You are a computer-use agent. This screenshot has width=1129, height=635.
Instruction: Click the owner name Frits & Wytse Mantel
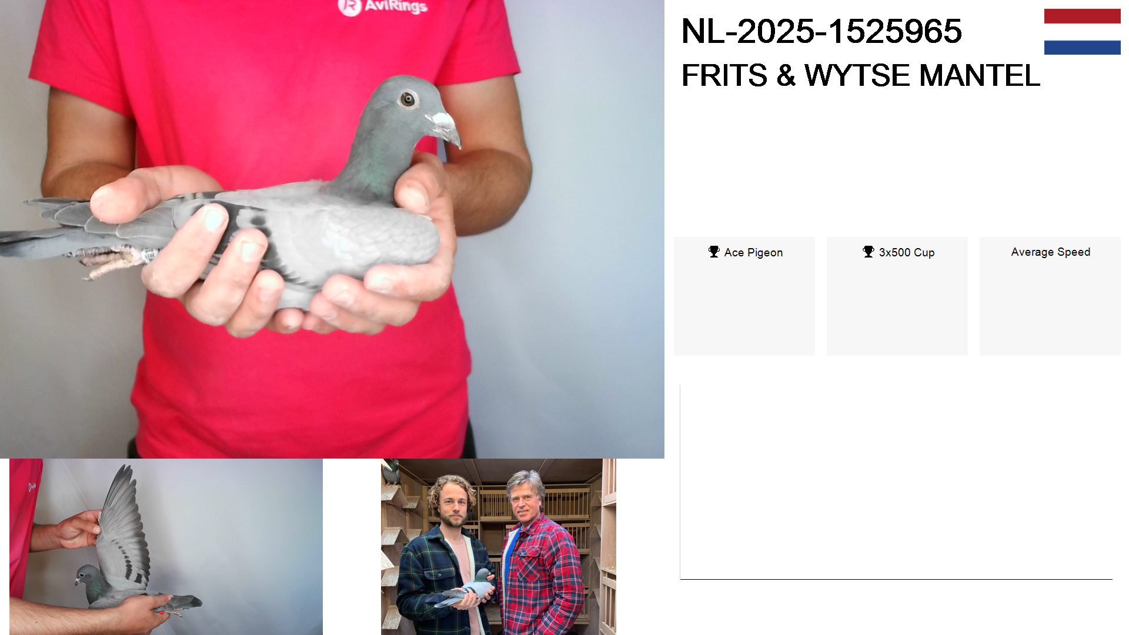pos(861,75)
